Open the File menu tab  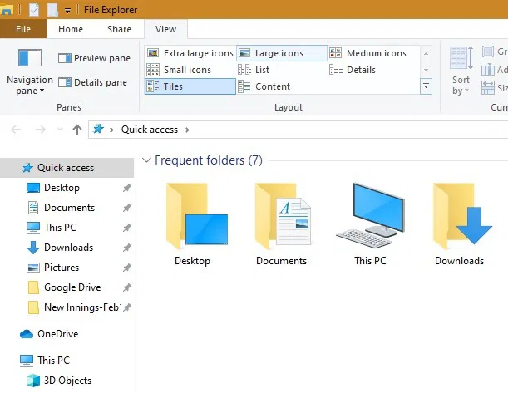23,29
